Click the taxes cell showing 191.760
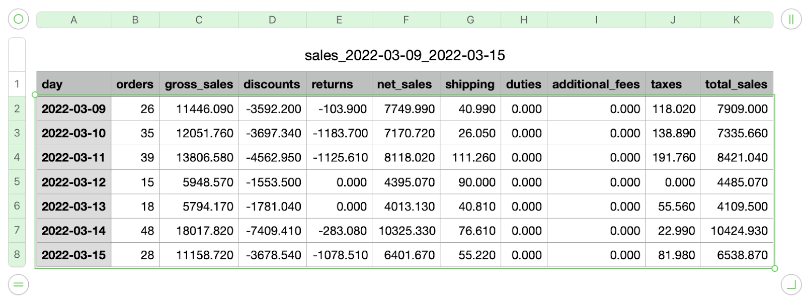805x301 pixels. [x=673, y=157]
